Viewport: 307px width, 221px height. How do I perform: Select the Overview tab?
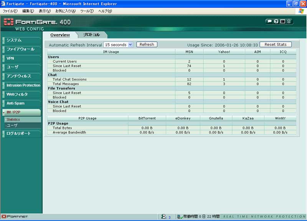(60, 35)
